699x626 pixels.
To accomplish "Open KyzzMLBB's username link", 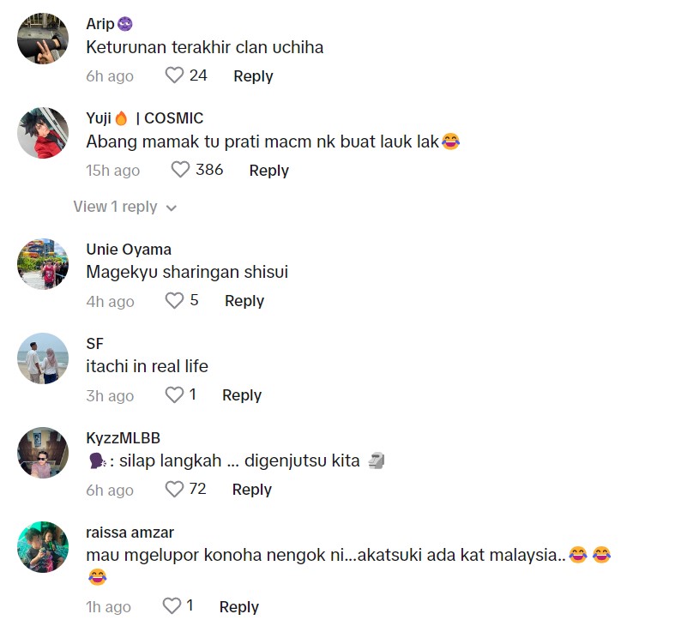I will click(123, 438).
